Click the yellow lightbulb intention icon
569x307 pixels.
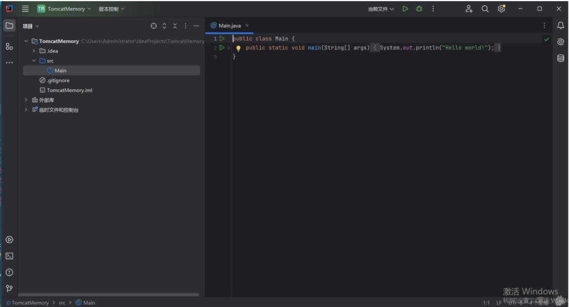(238, 48)
